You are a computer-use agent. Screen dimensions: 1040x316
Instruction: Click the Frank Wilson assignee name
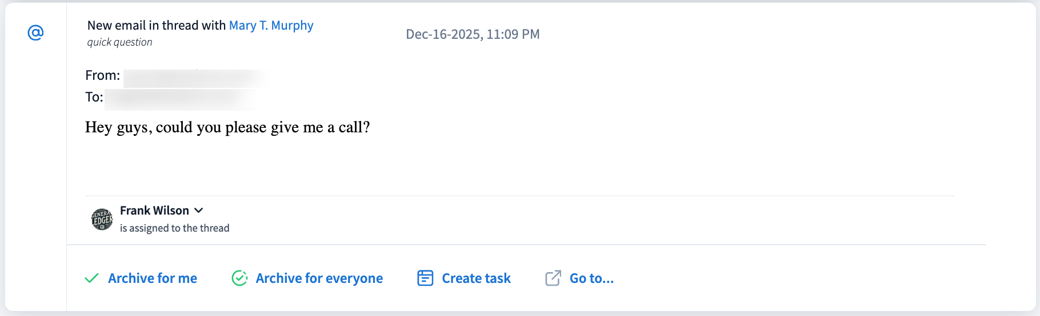154,210
